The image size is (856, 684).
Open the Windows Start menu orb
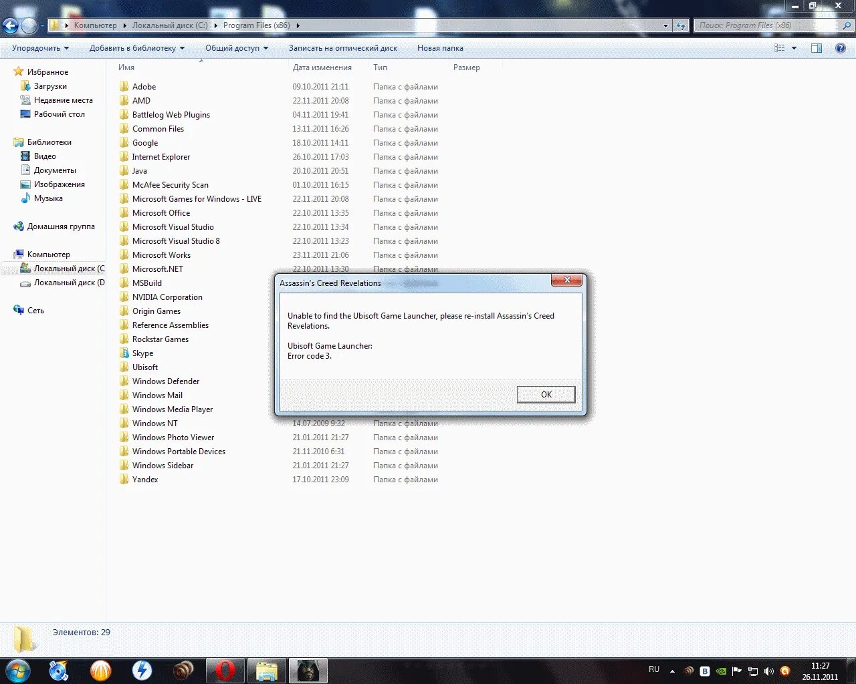(17, 670)
